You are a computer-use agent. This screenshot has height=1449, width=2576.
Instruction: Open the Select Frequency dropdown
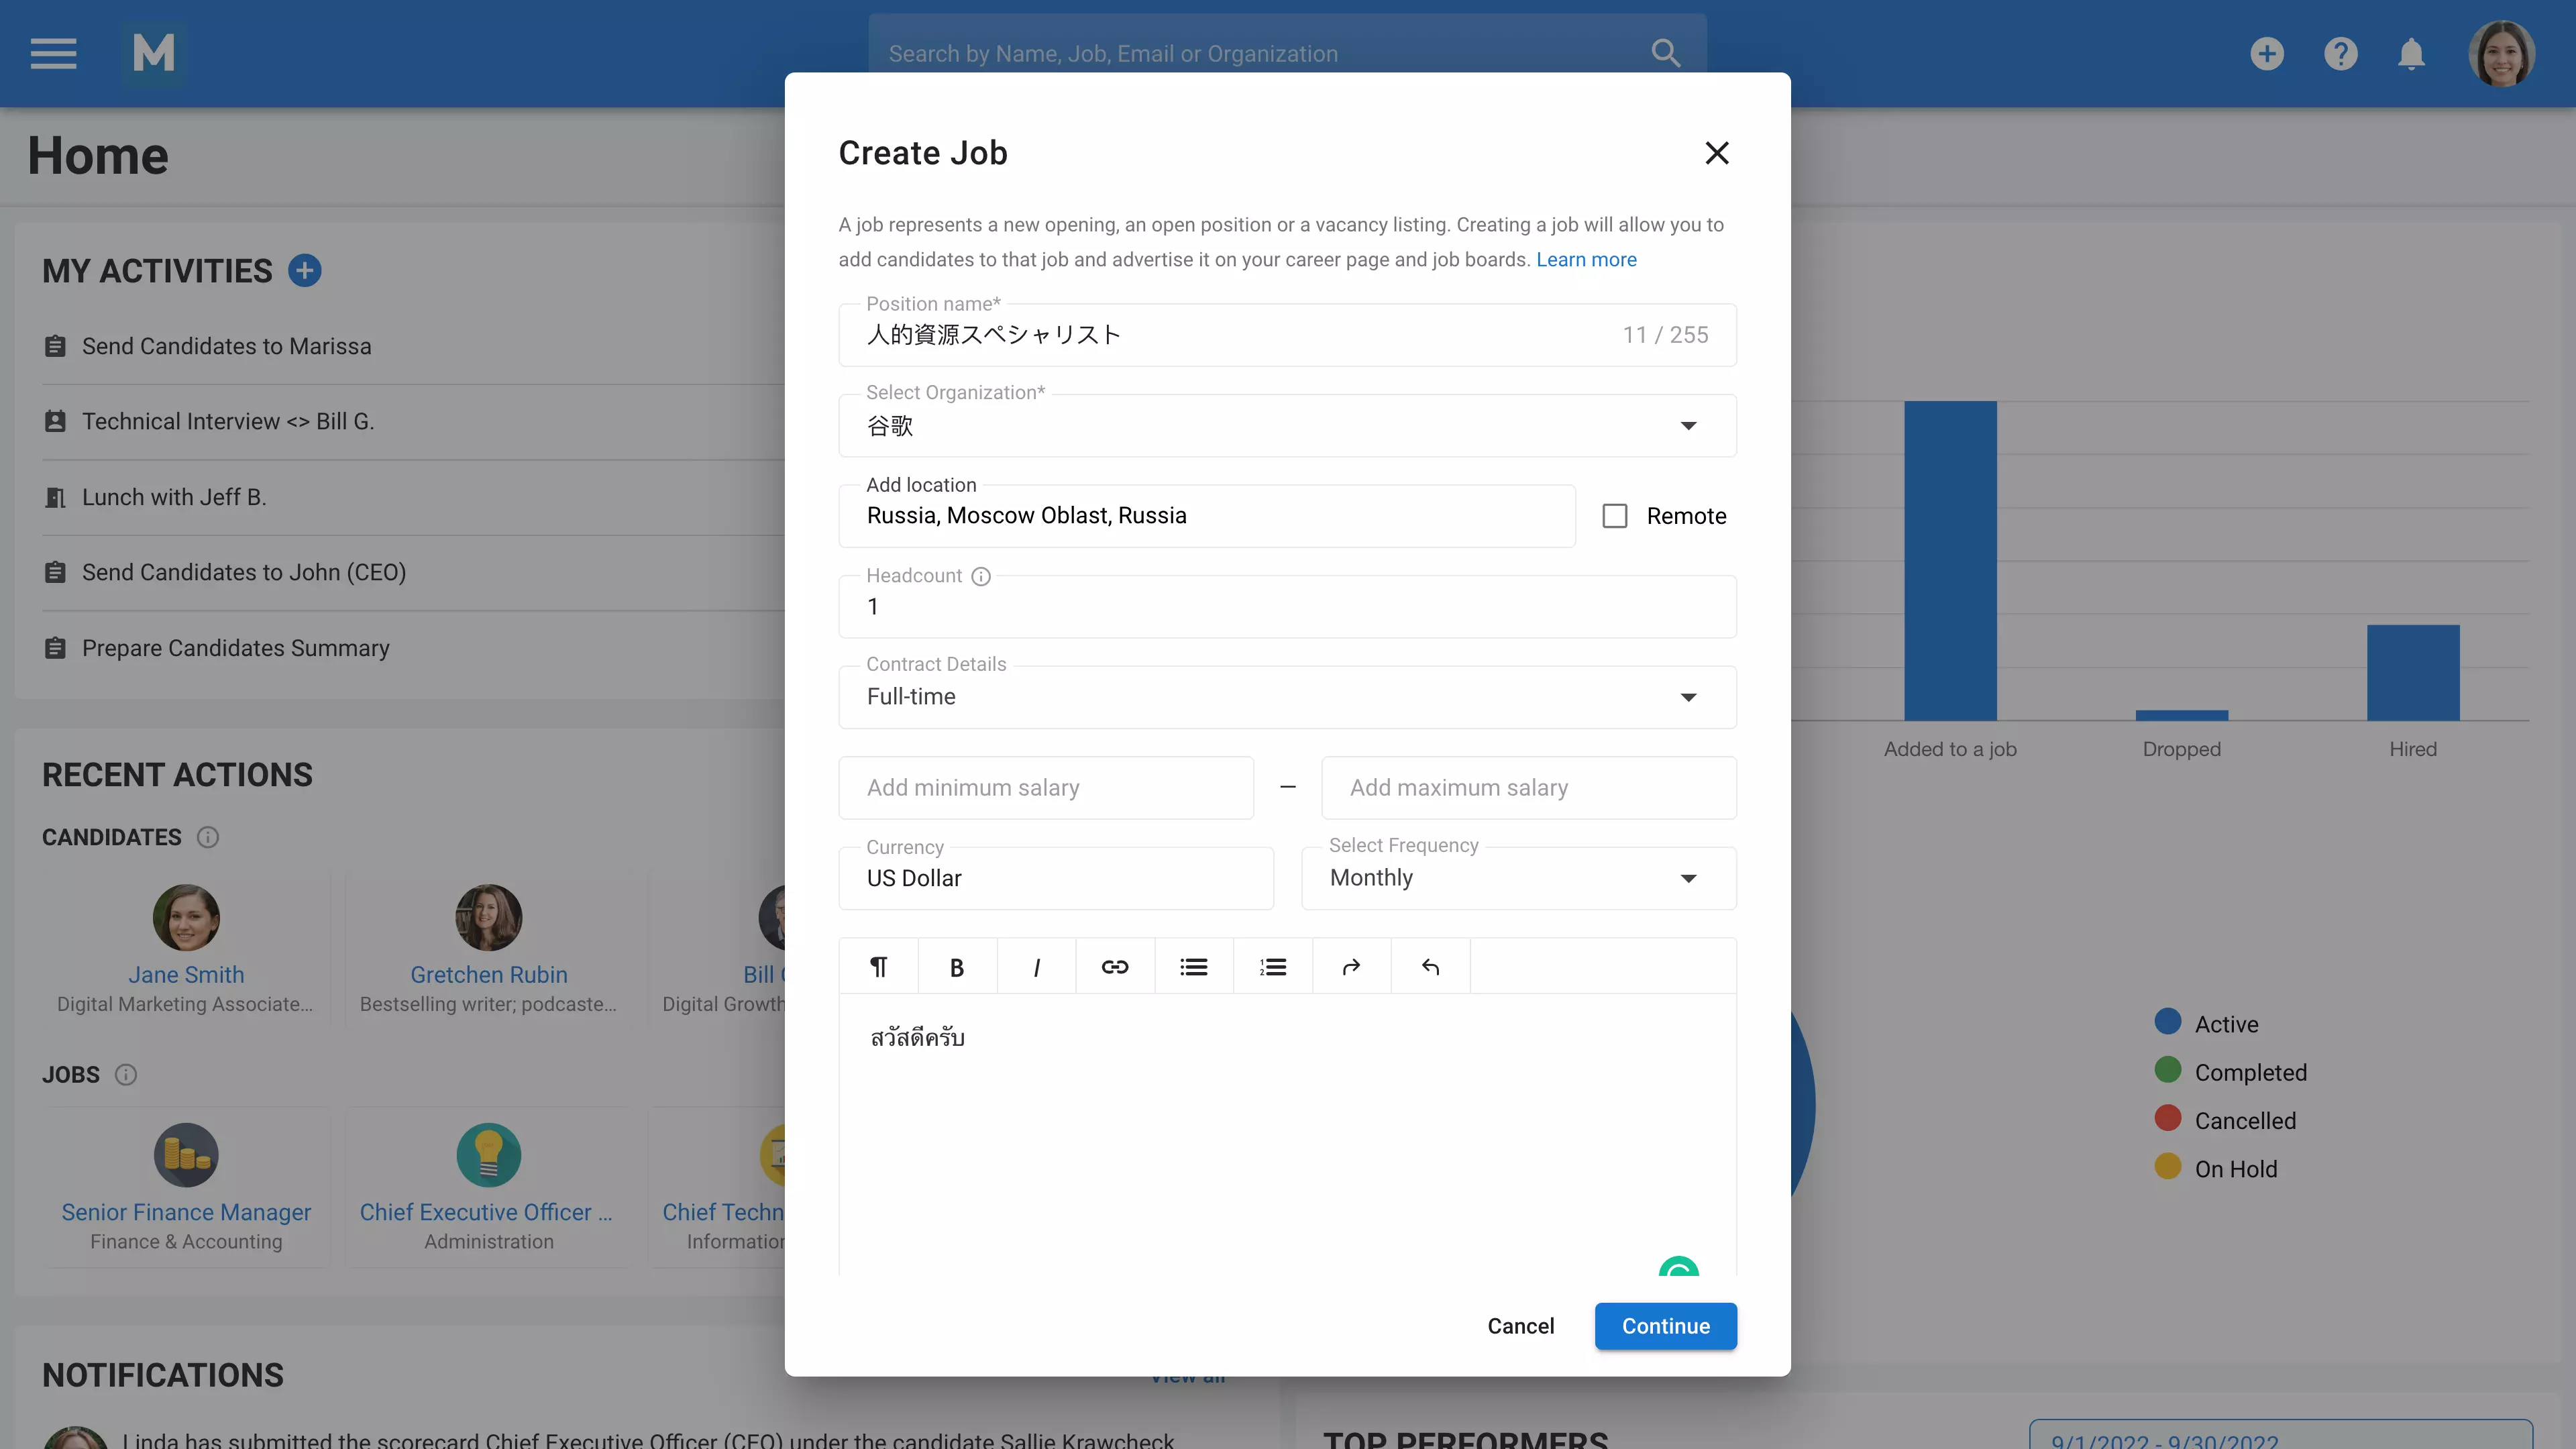1690,878
